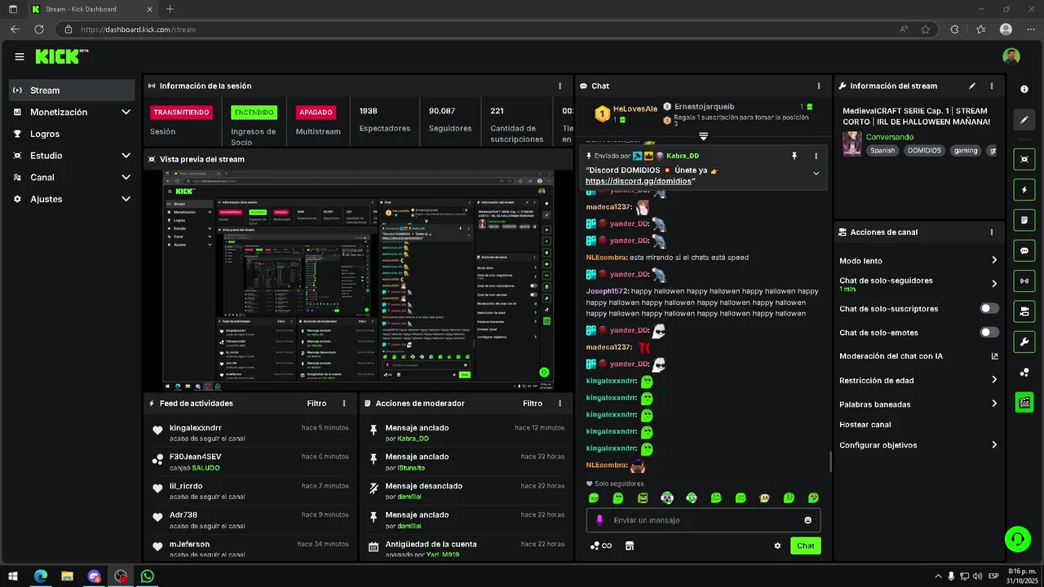Click Hostear canal
The image size is (1044, 587).
[865, 425]
